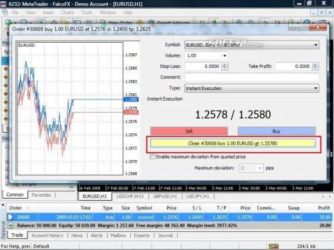Close order #30608 with yellow button
The image size is (334, 250).
tap(233, 143)
